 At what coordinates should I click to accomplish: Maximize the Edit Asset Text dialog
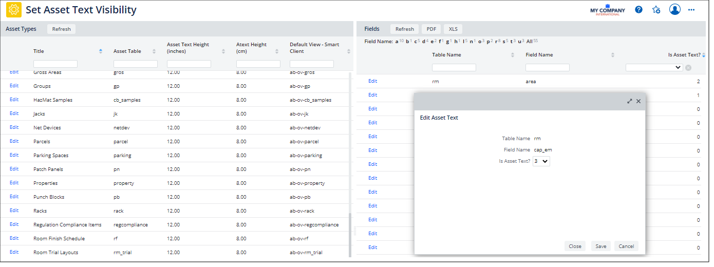click(x=630, y=101)
